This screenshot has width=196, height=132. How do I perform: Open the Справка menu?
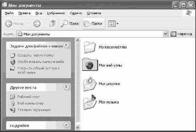94,13
